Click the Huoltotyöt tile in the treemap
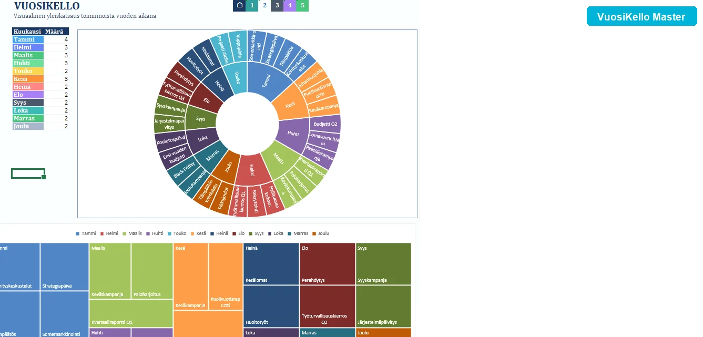Image resolution: width=703 pixels, height=337 pixels. (271, 307)
